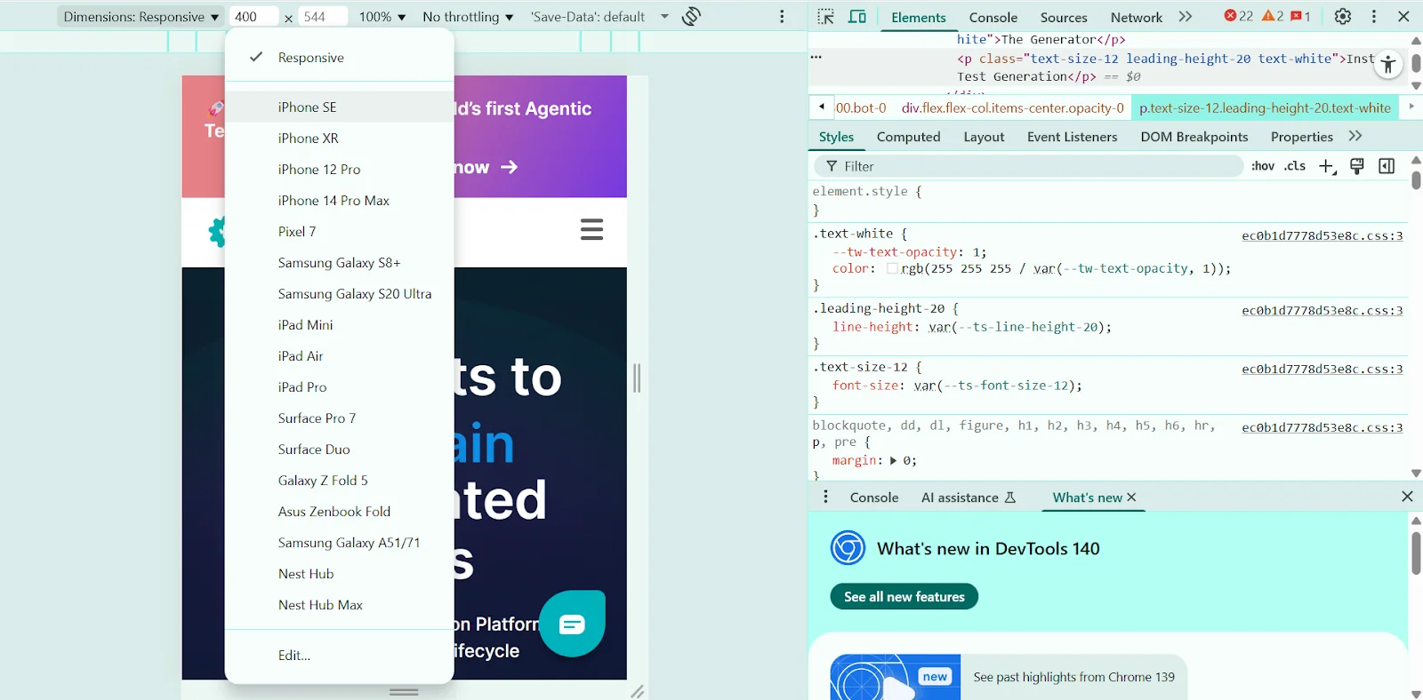Close the What's new tab
This screenshot has width=1423, height=700.
(1131, 497)
